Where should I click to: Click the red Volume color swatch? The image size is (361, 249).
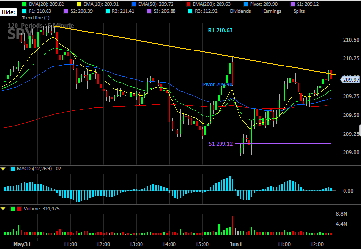(19, 209)
